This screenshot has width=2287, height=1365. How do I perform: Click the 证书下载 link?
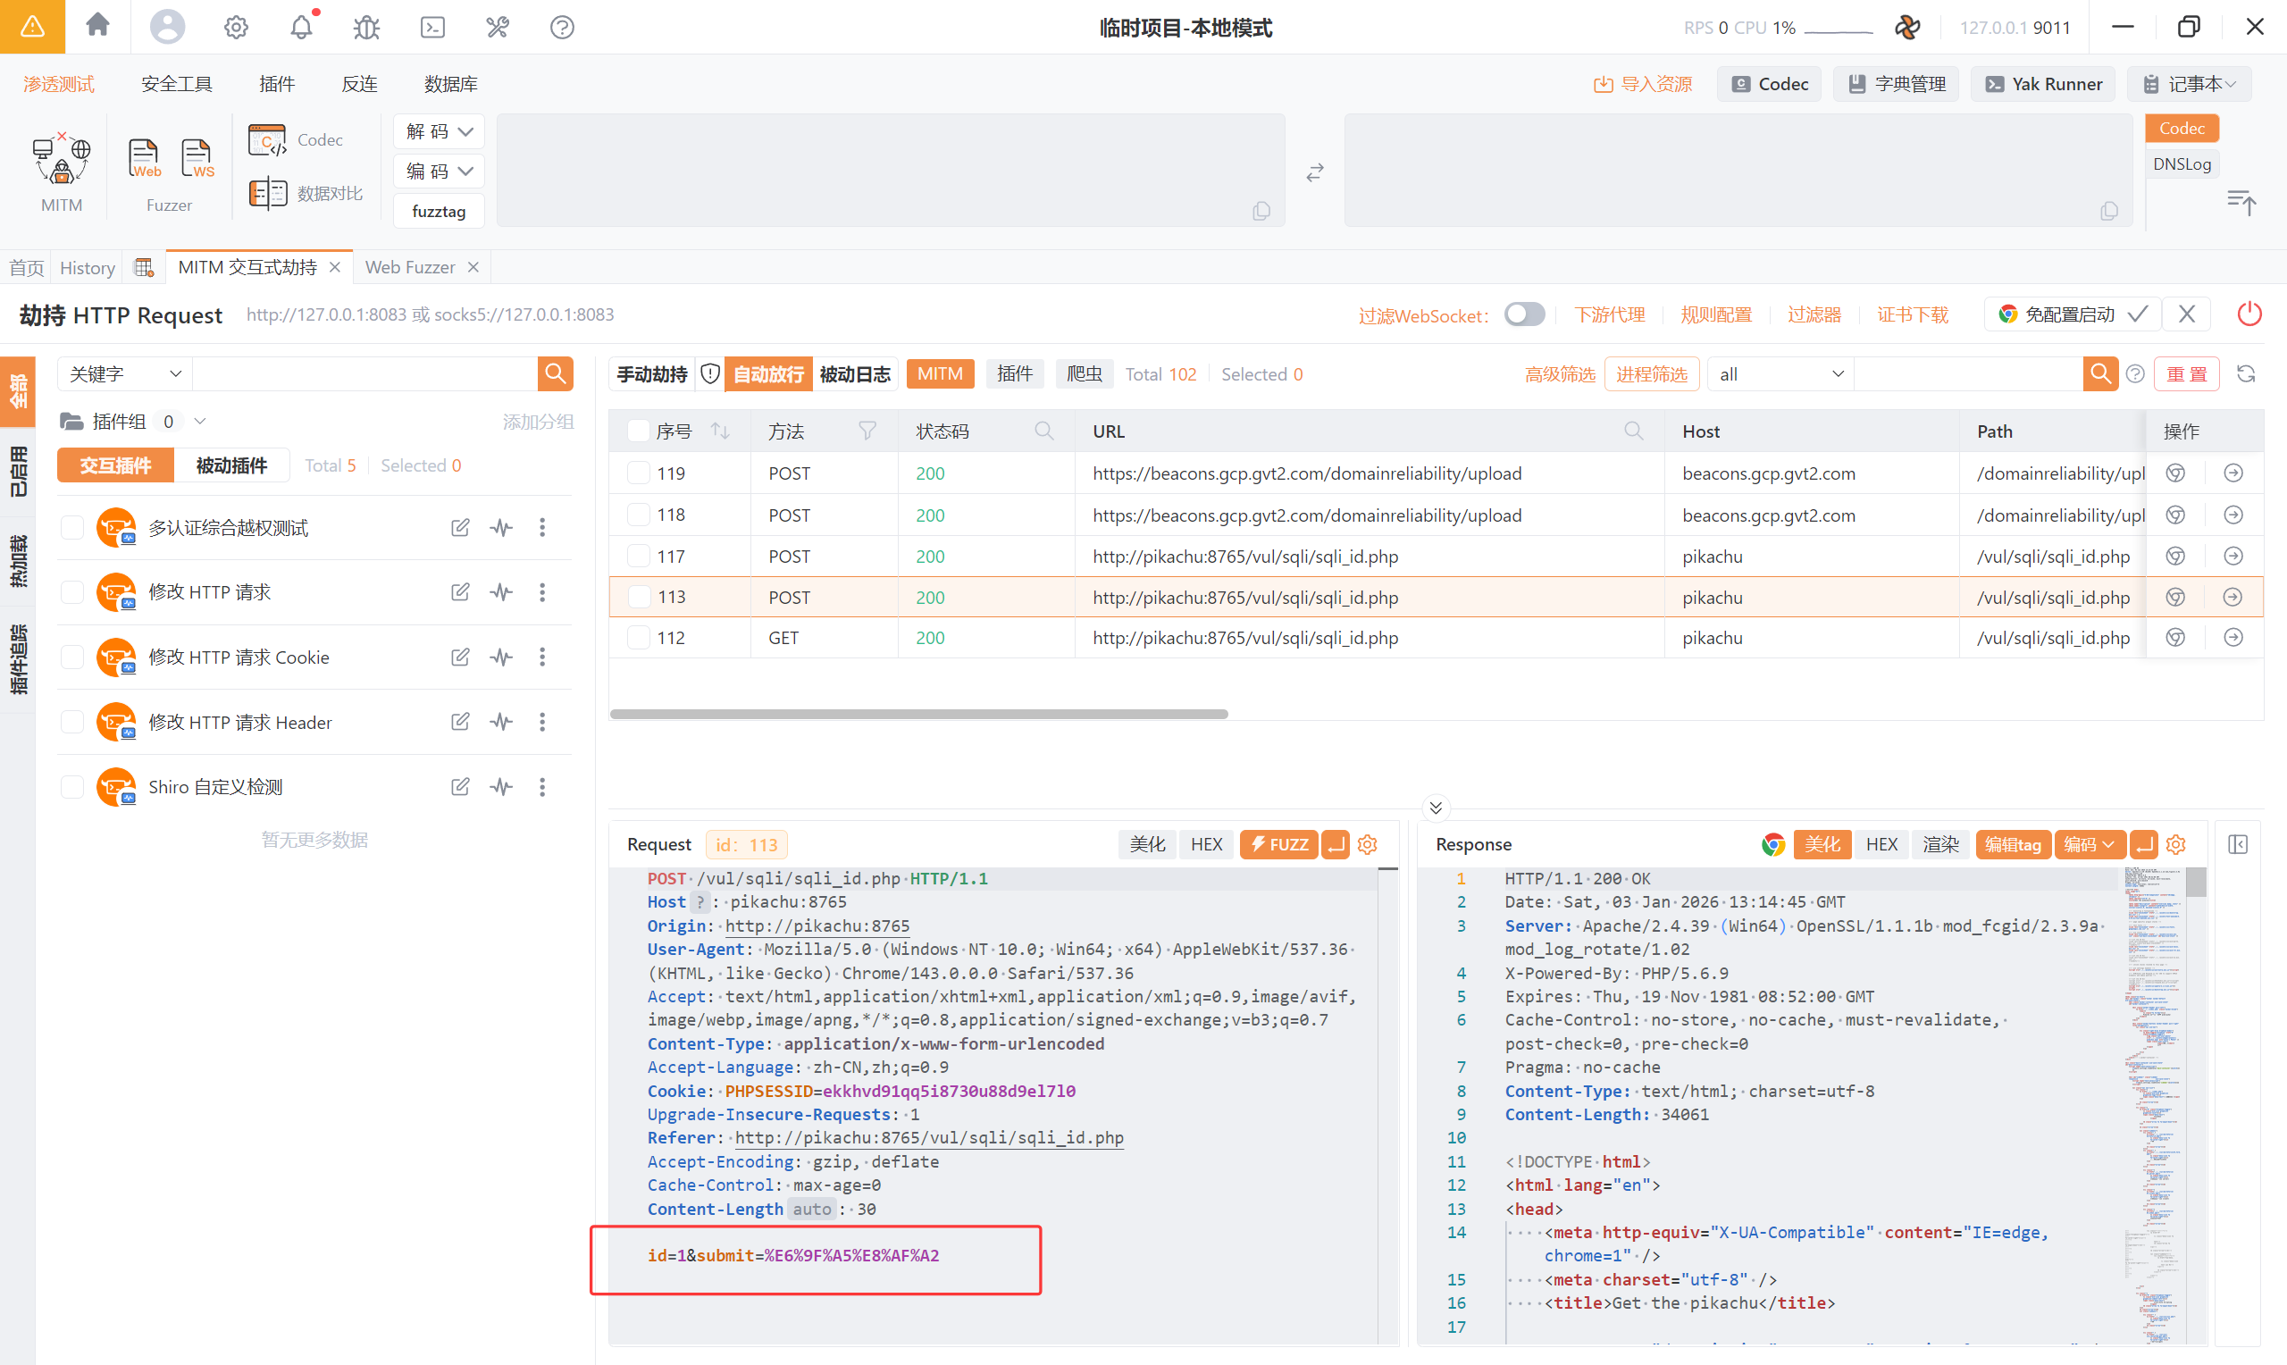click(1912, 314)
